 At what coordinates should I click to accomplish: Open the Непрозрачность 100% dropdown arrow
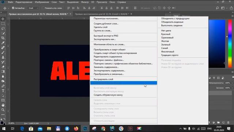coord(233,83)
